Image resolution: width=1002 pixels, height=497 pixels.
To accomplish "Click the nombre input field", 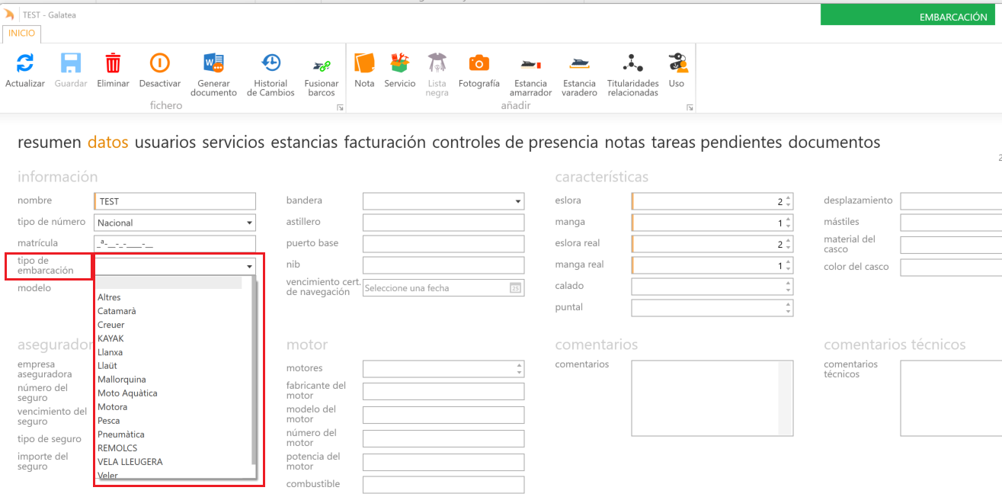I will 176,201.
